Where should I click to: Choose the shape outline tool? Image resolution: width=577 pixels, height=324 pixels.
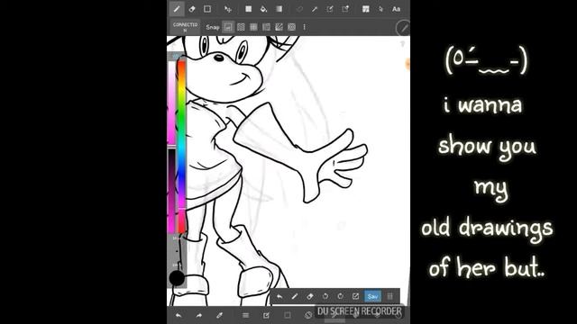[x=207, y=9]
